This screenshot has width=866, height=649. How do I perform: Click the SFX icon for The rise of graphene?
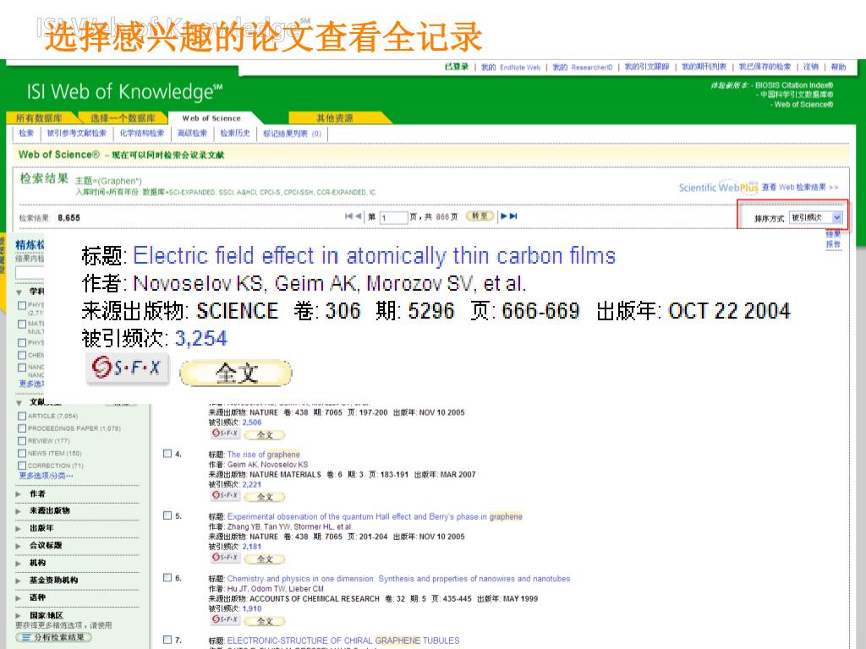225,495
